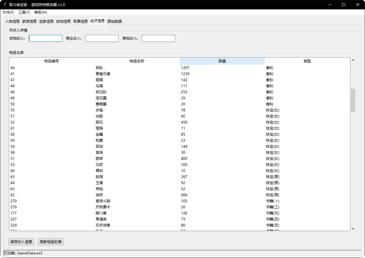Select the 金簪 item row
Viewport: 365px width, 258px height.
click(x=179, y=134)
